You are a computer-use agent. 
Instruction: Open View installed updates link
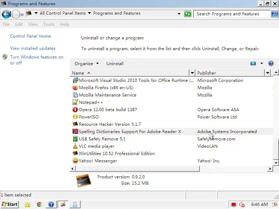tap(33, 48)
